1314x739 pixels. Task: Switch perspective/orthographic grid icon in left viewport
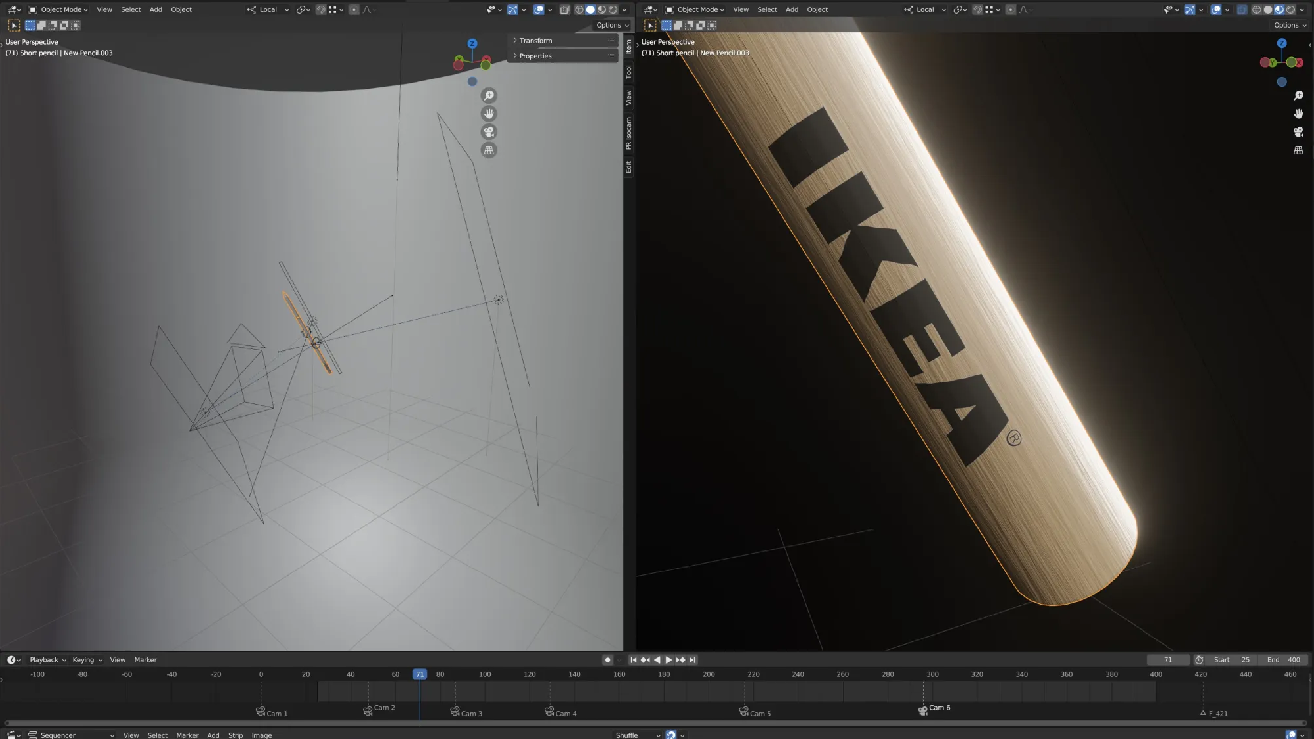coord(489,150)
